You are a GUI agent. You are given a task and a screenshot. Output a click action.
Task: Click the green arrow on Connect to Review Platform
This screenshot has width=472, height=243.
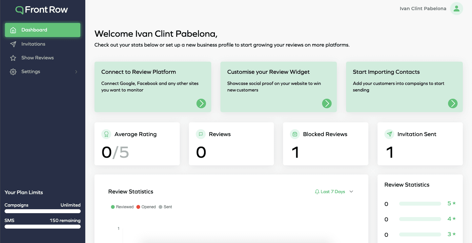201,103
